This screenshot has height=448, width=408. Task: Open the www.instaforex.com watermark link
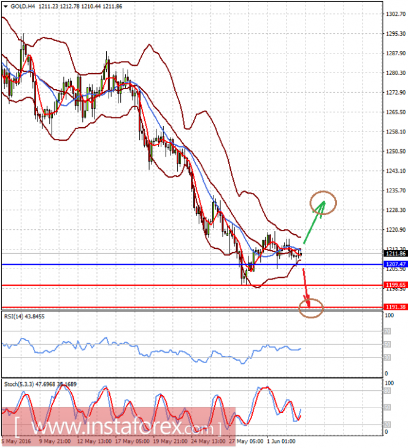118,428
